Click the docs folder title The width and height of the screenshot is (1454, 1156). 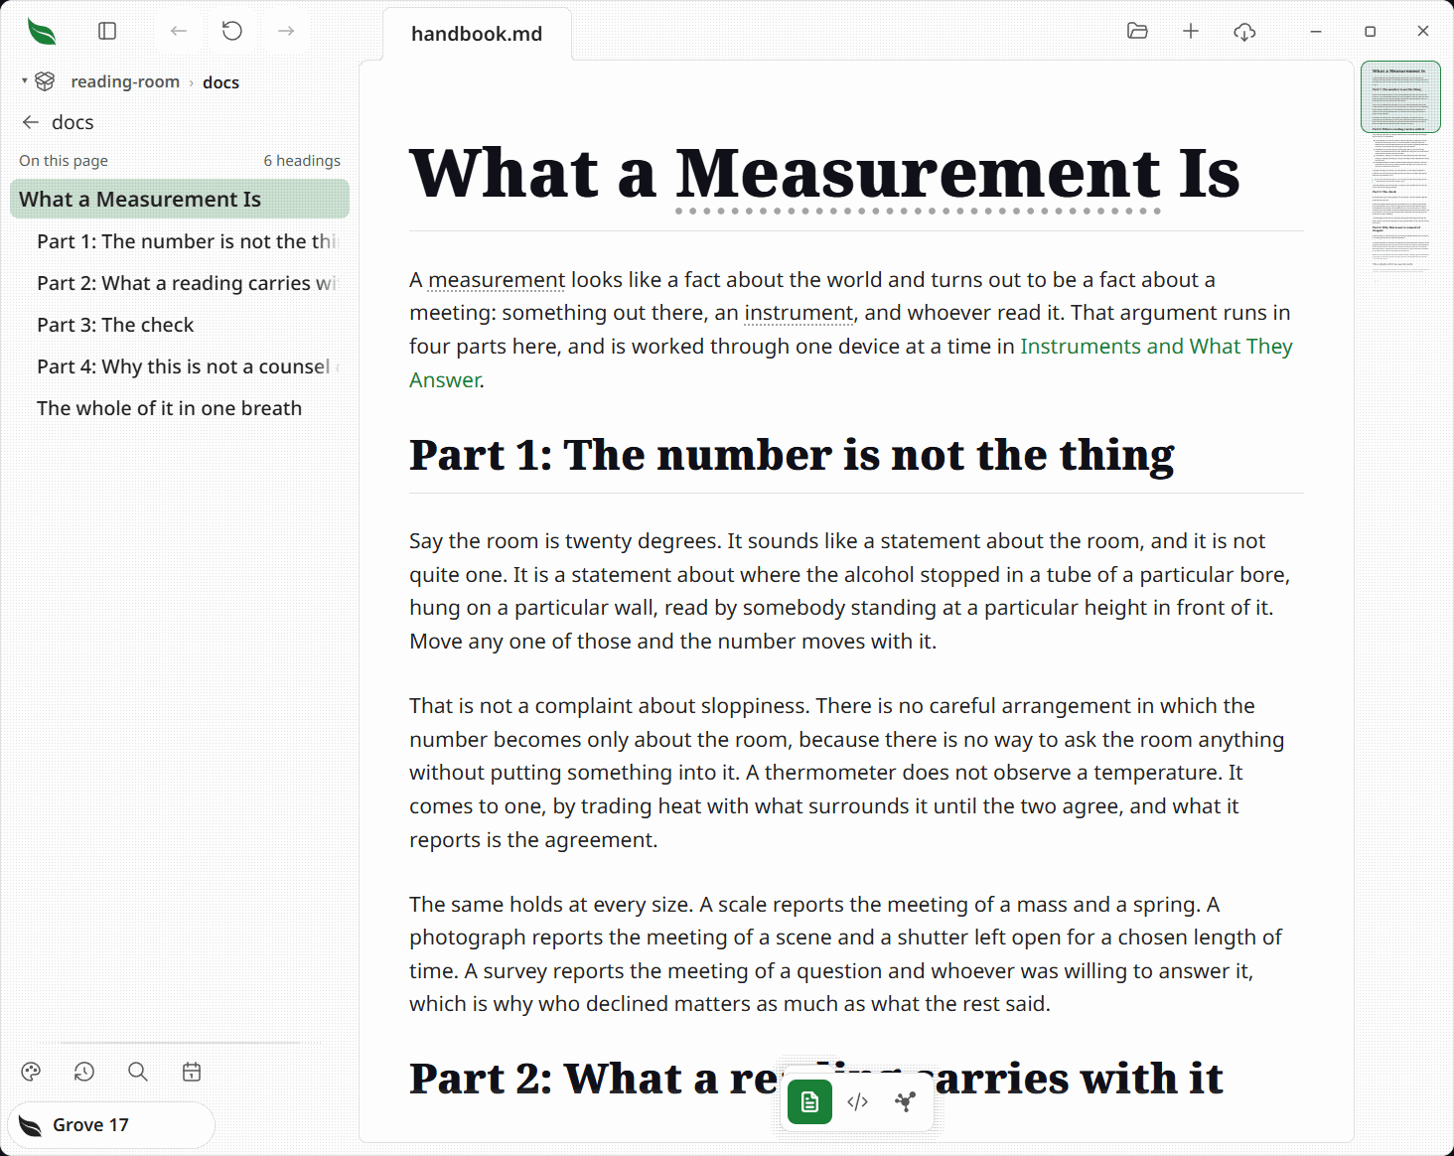coord(73,122)
